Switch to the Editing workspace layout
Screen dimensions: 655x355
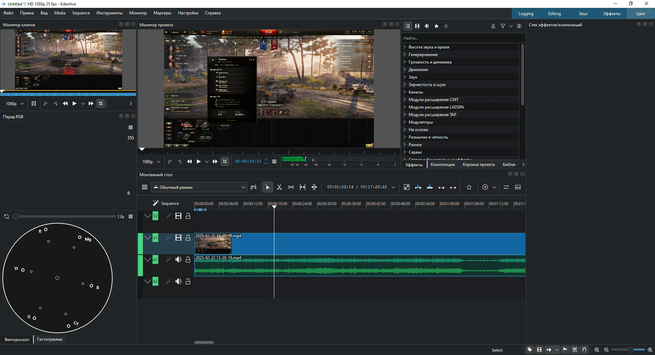(x=554, y=14)
